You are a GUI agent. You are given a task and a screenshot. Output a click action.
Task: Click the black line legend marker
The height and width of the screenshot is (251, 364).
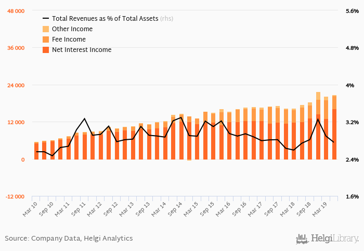coord(45,18)
